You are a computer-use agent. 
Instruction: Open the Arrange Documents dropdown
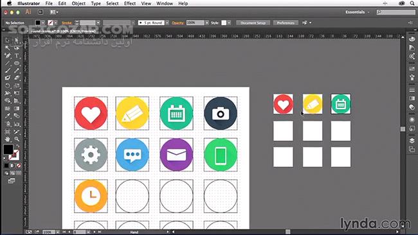click(54, 12)
